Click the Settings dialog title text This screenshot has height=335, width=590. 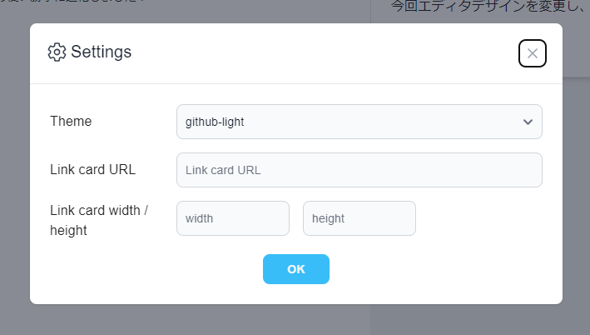[x=101, y=52]
